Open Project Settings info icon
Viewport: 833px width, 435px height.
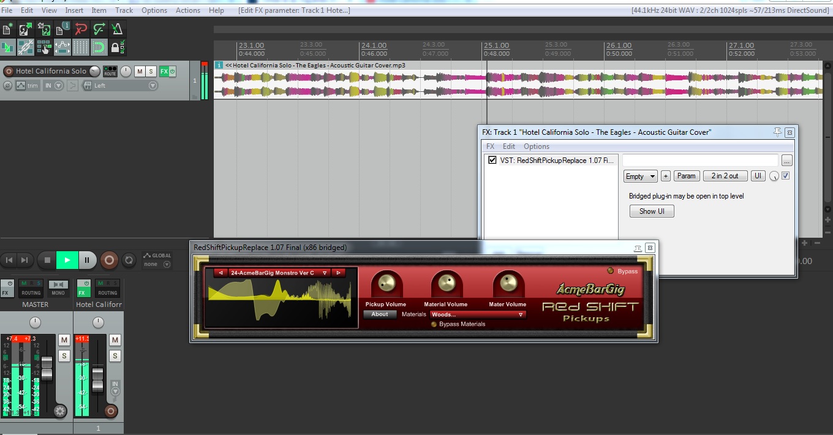(x=62, y=29)
